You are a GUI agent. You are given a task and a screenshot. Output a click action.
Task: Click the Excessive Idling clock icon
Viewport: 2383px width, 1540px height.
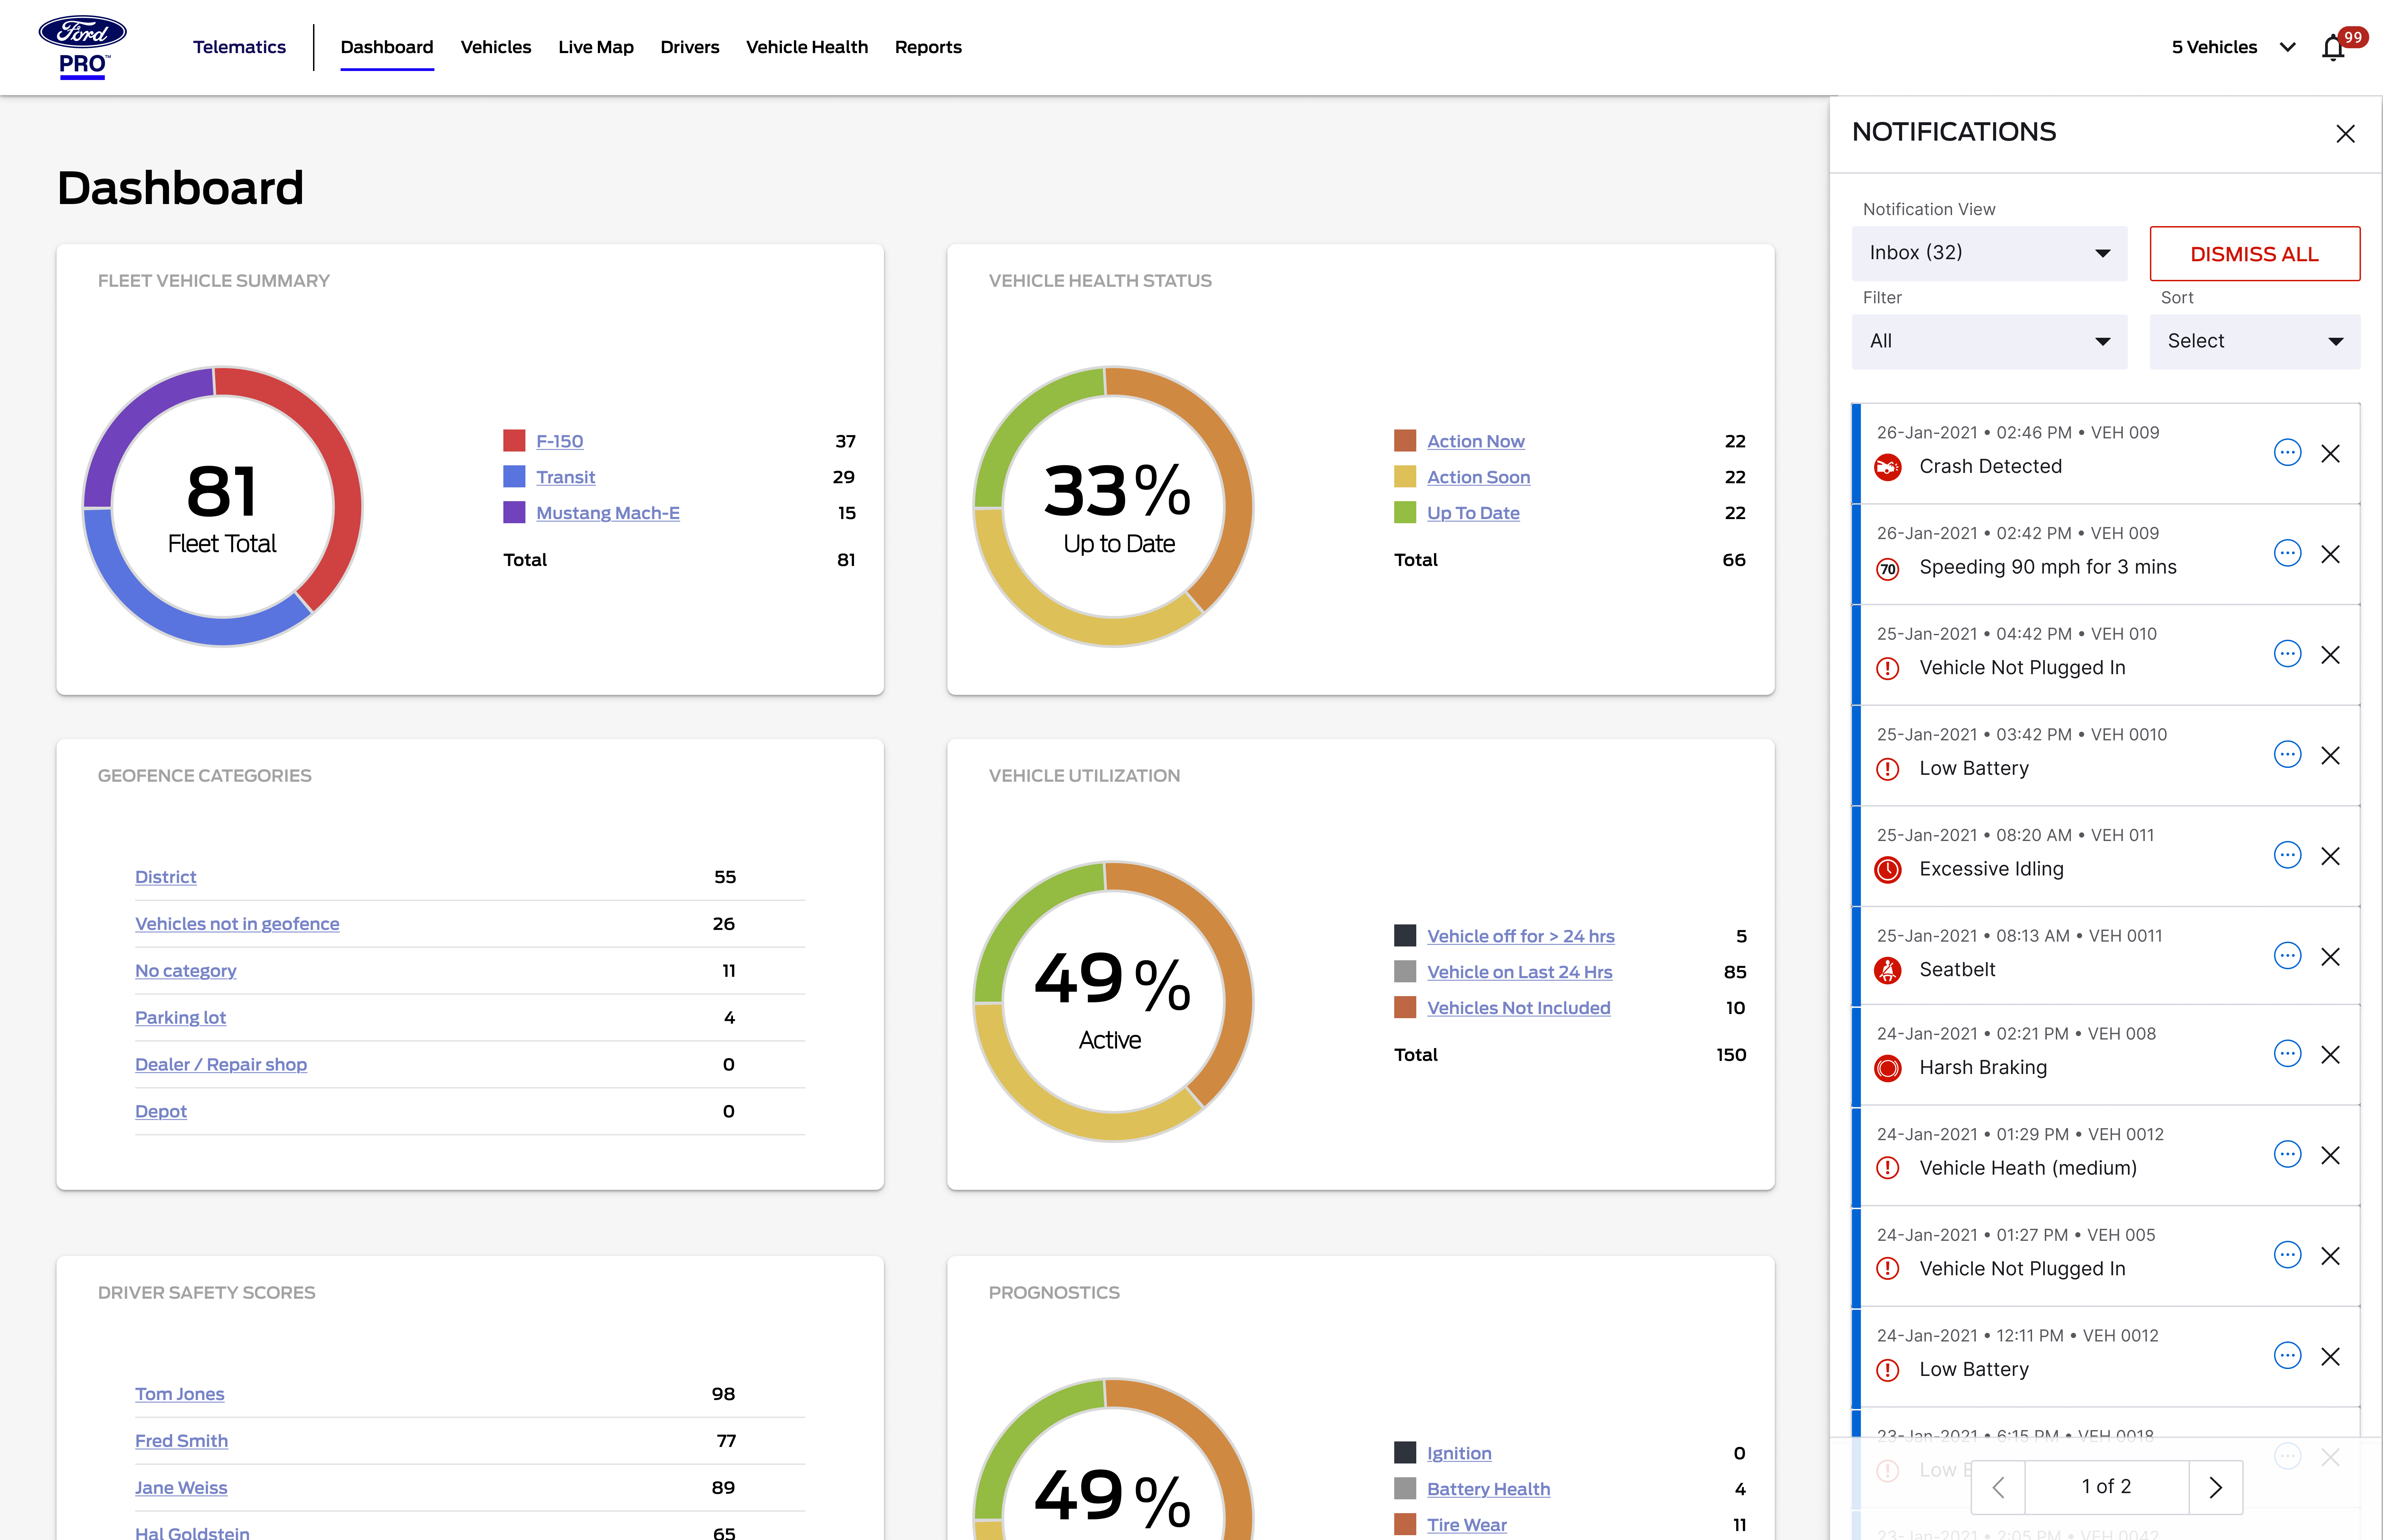(x=1888, y=870)
